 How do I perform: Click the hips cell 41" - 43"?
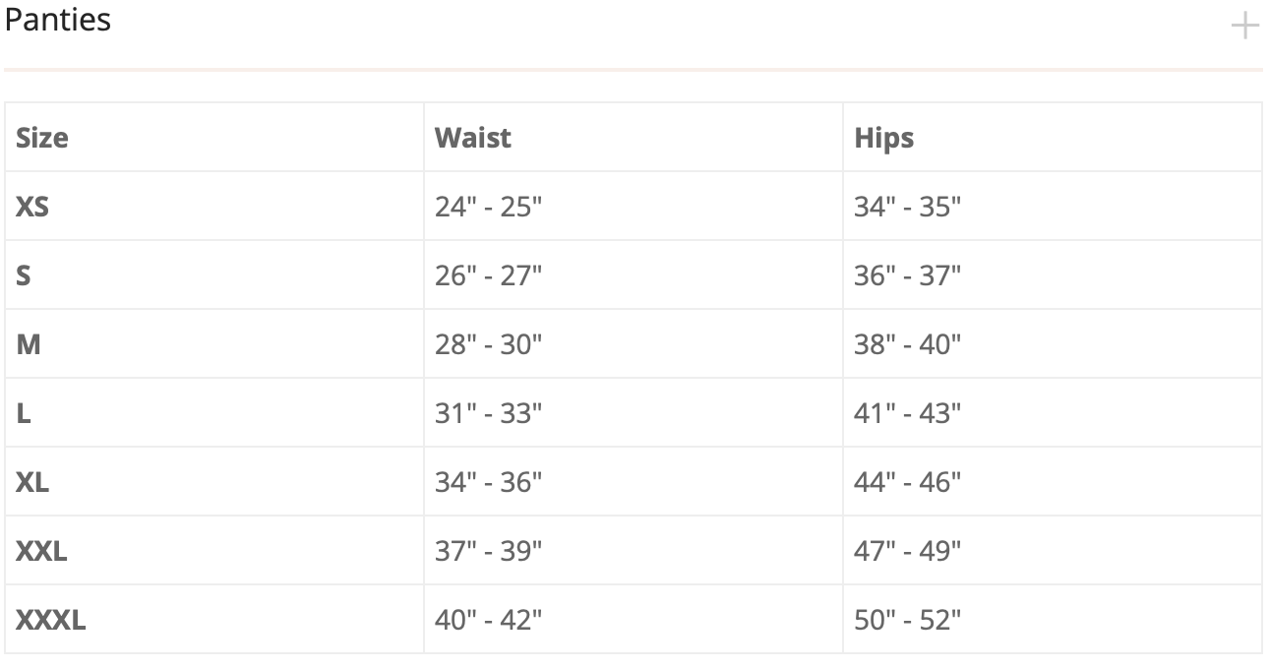pos(908,413)
